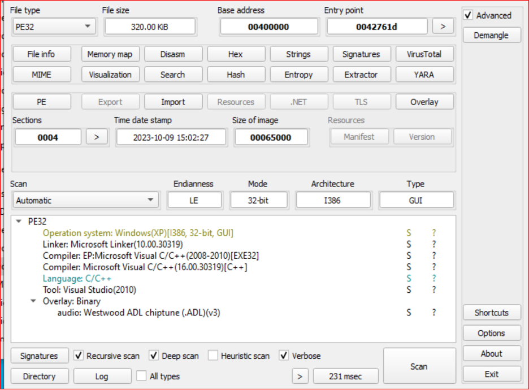Image resolution: width=529 pixels, height=390 pixels.
Task: Open the File info panel
Action: (41, 54)
